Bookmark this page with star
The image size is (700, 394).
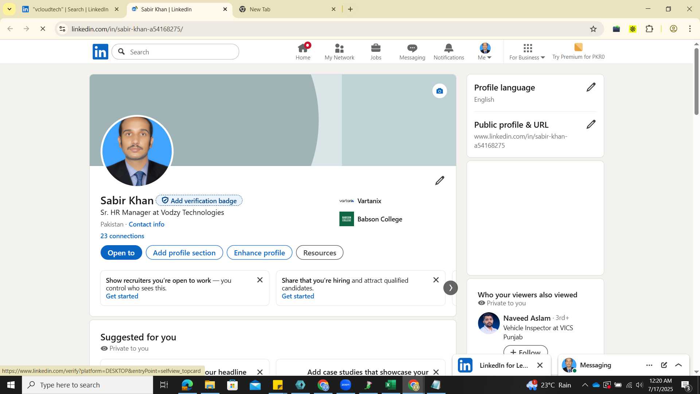click(x=593, y=29)
